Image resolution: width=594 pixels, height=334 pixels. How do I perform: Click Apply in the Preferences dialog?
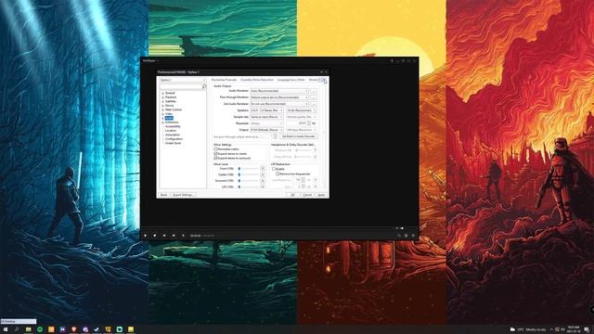tap(321, 195)
